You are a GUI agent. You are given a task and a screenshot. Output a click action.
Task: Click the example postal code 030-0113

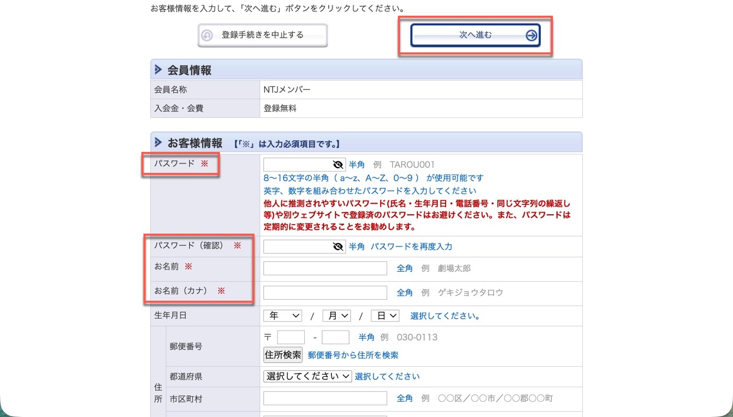tap(417, 337)
